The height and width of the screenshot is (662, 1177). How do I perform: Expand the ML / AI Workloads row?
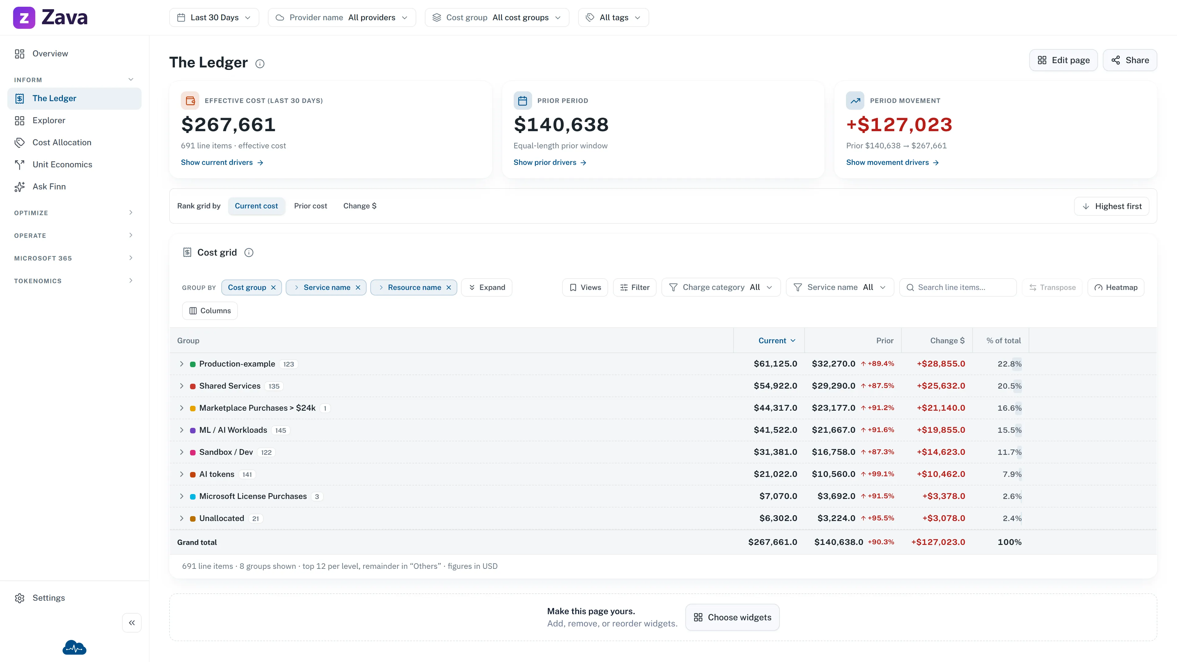click(181, 430)
